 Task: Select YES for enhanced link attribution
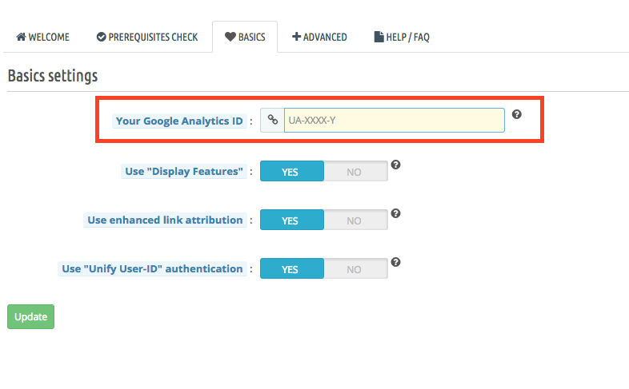pyautogui.click(x=291, y=220)
